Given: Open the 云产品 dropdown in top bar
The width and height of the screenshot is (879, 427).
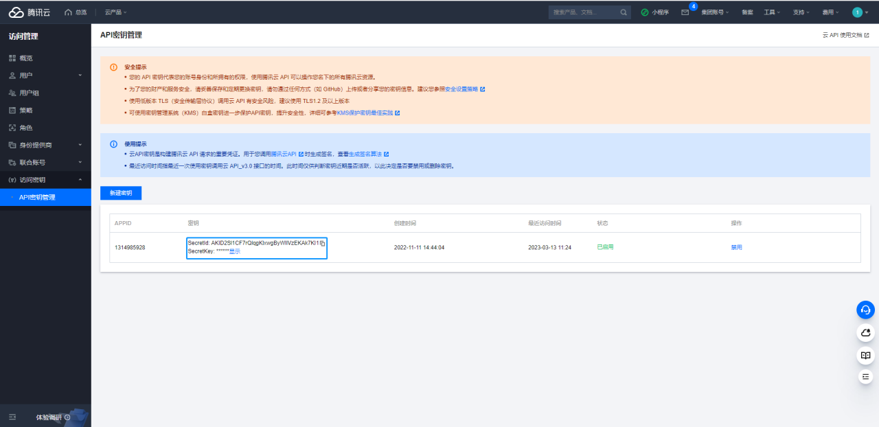Looking at the screenshot, I should pos(115,12).
